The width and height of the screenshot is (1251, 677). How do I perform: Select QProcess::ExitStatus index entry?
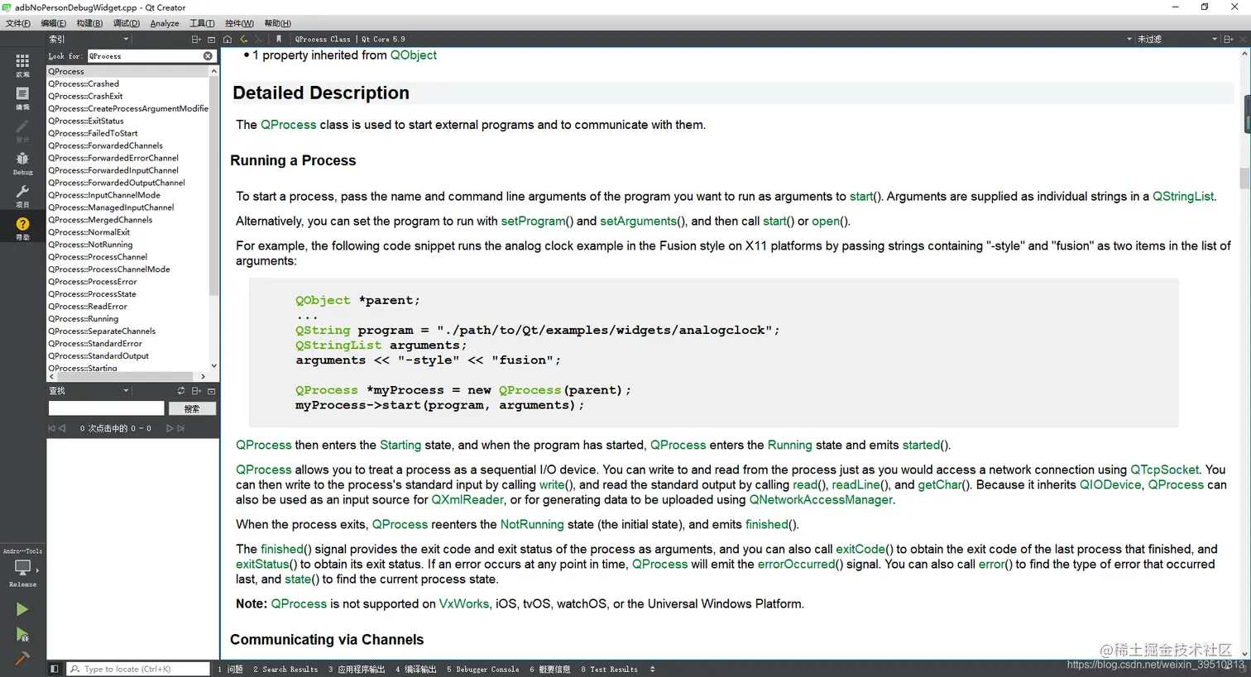pyautogui.click(x=86, y=121)
